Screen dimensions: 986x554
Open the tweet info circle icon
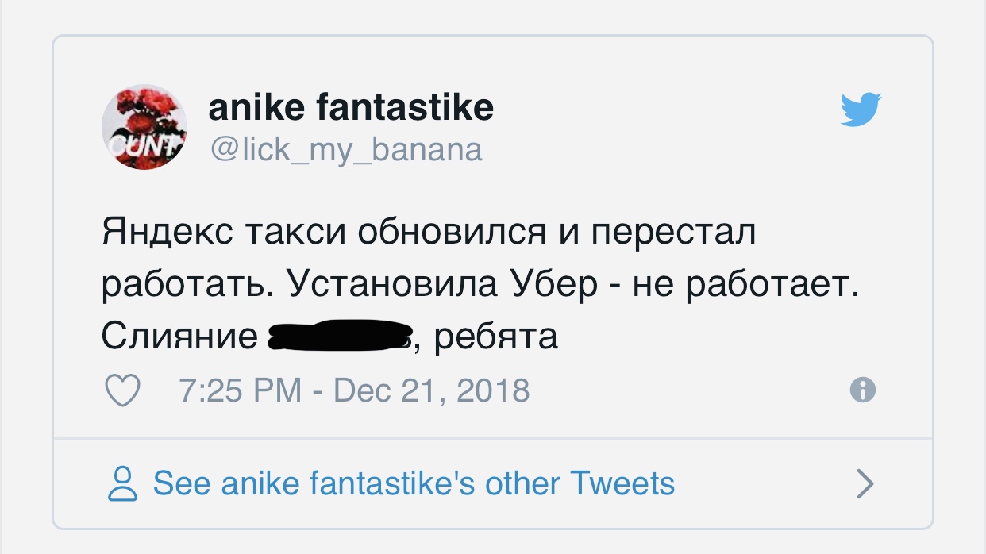pos(862,390)
